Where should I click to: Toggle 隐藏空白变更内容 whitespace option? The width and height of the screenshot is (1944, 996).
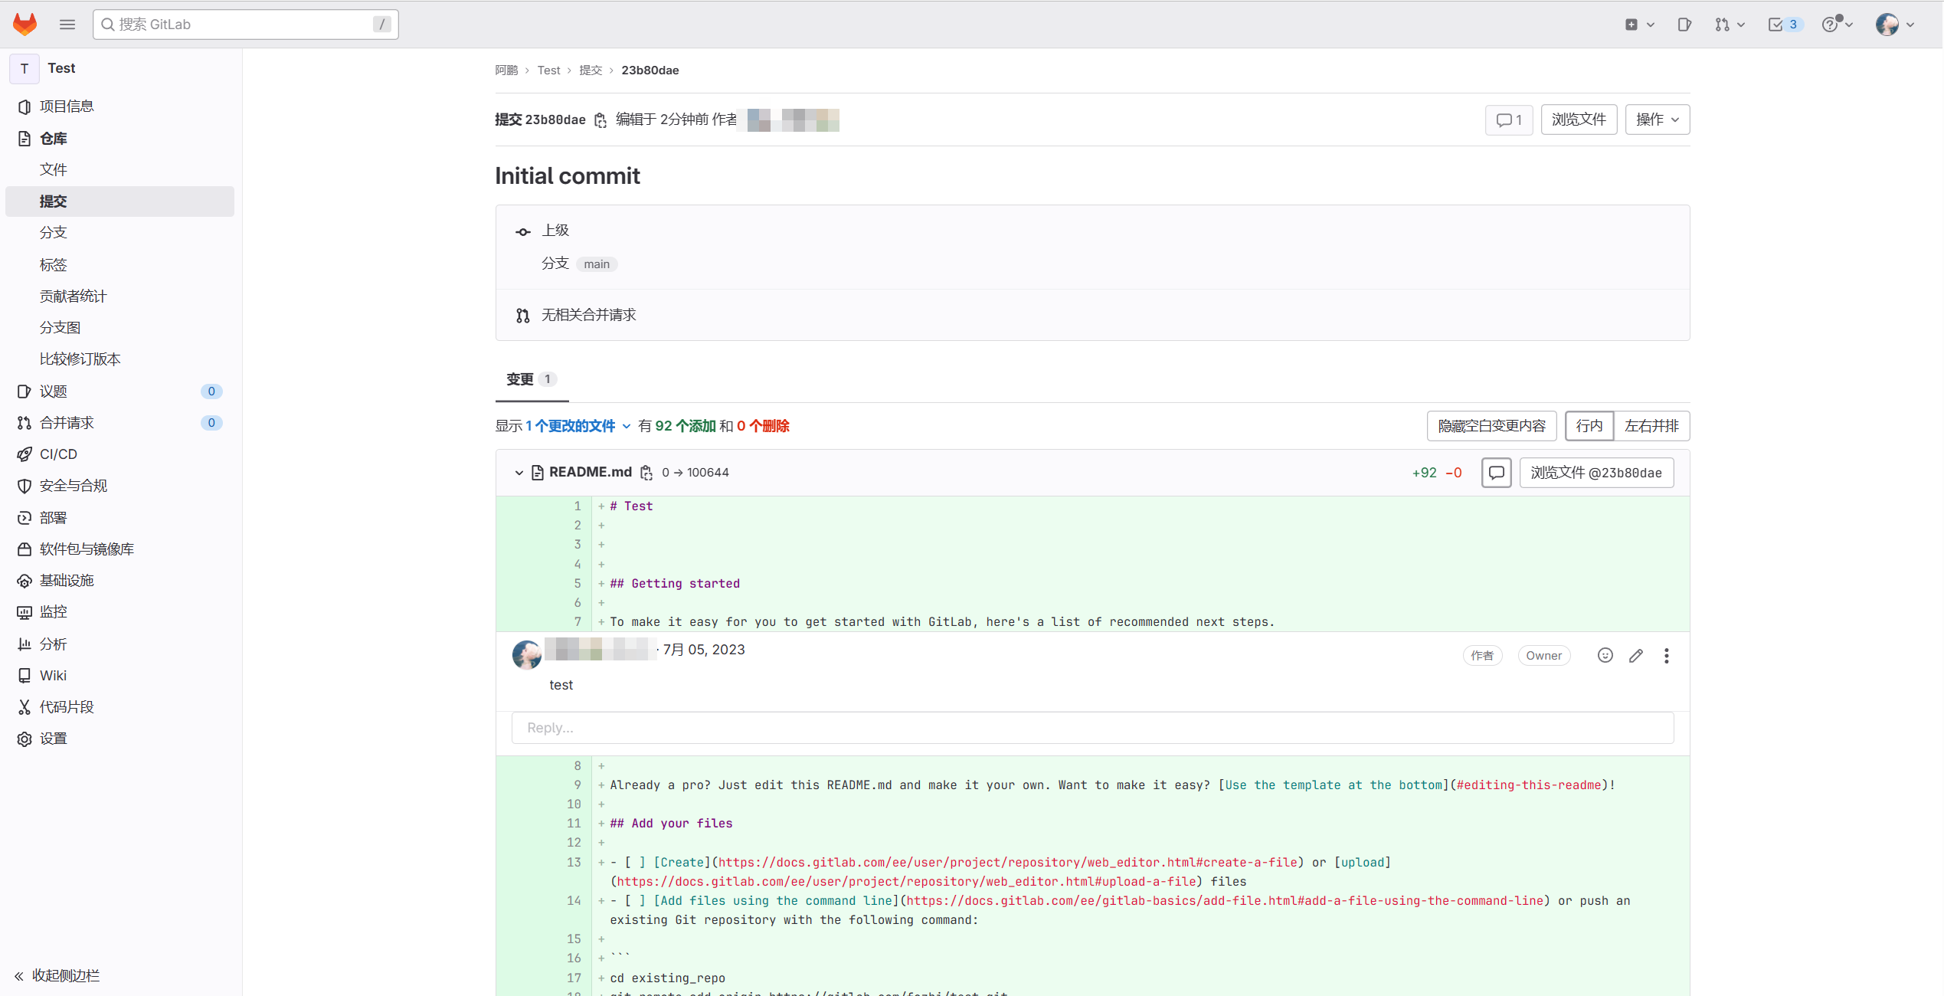click(x=1491, y=426)
